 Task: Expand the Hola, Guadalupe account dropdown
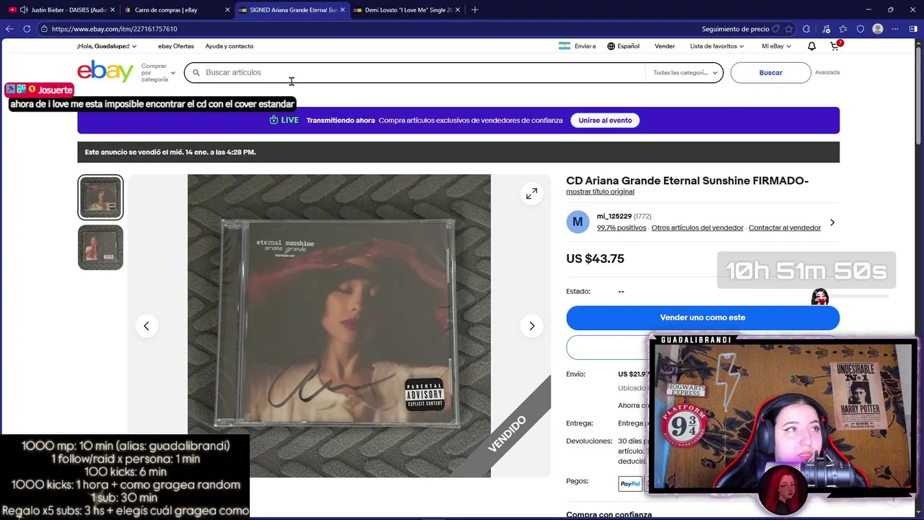click(x=107, y=46)
